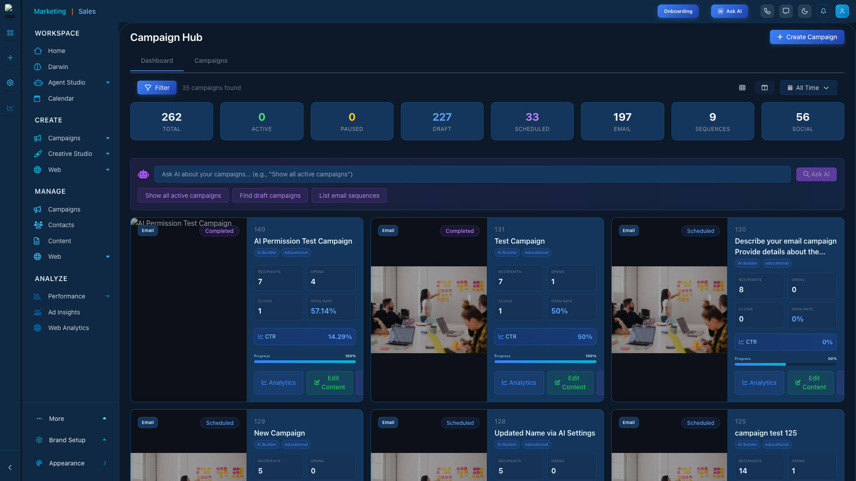Click Edit Content for Test Campaign 131

(570, 383)
